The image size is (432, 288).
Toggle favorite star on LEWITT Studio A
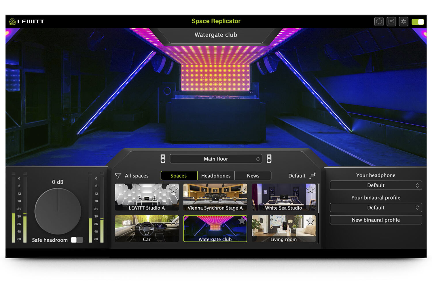click(x=173, y=189)
